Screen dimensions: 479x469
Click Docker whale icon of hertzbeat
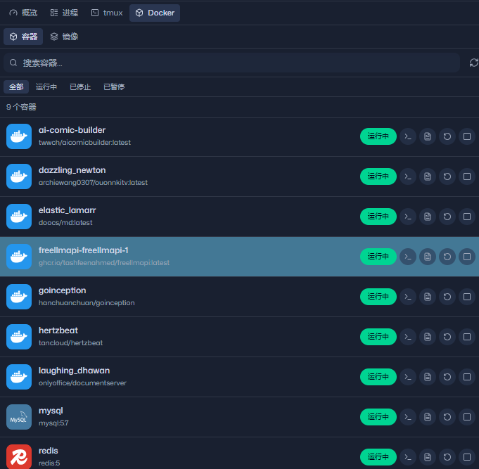pos(19,337)
